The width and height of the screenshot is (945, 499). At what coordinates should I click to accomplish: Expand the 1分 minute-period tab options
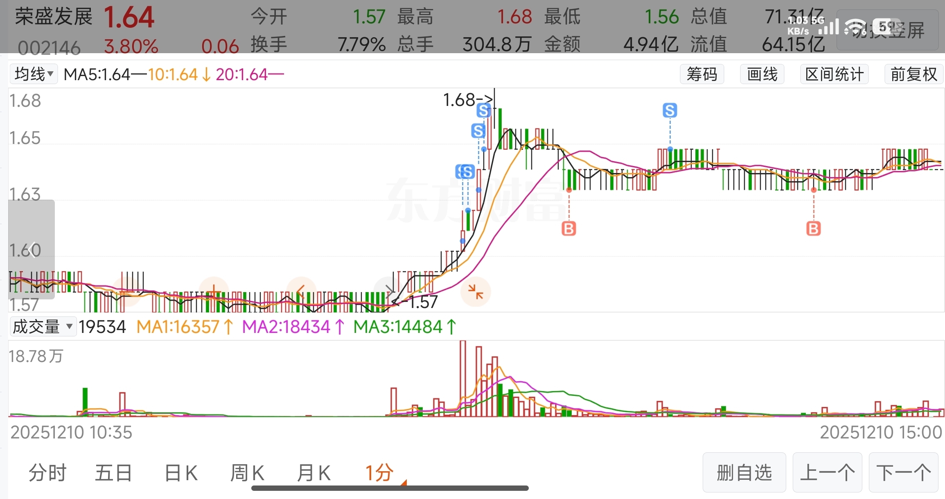[x=380, y=473]
